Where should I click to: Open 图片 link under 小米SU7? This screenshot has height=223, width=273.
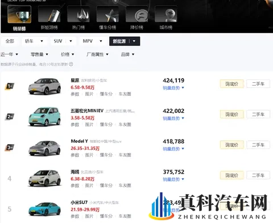pyautogui.click(x=89, y=216)
